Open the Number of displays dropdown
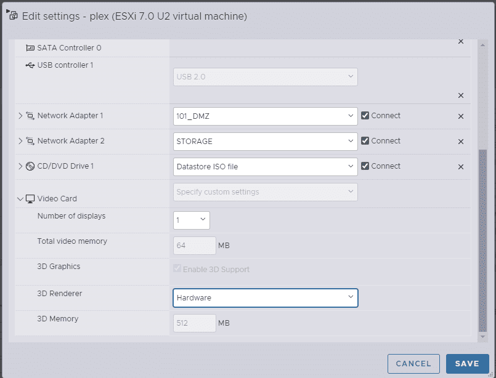This screenshot has height=378, width=496. (x=191, y=220)
